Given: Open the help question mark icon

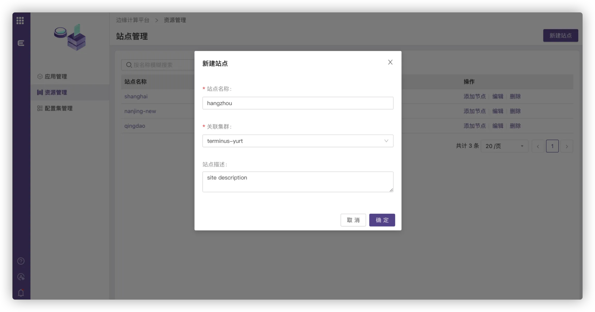Looking at the screenshot, I should pyautogui.click(x=21, y=261).
